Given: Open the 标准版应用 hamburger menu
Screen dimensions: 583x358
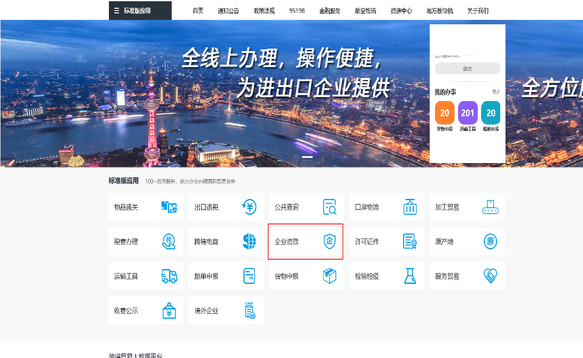Looking at the screenshot, I should (140, 10).
